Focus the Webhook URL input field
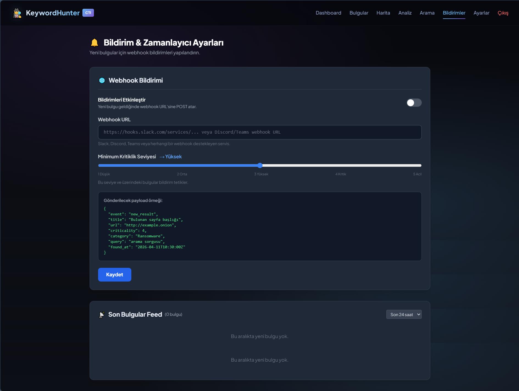This screenshot has height=391, width=519. [260, 132]
